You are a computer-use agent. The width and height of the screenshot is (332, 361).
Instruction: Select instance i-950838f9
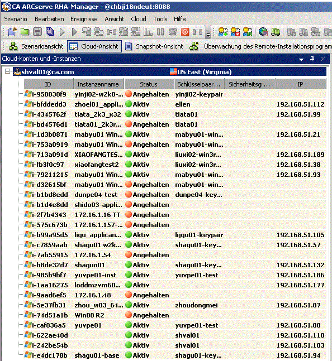click(49, 94)
